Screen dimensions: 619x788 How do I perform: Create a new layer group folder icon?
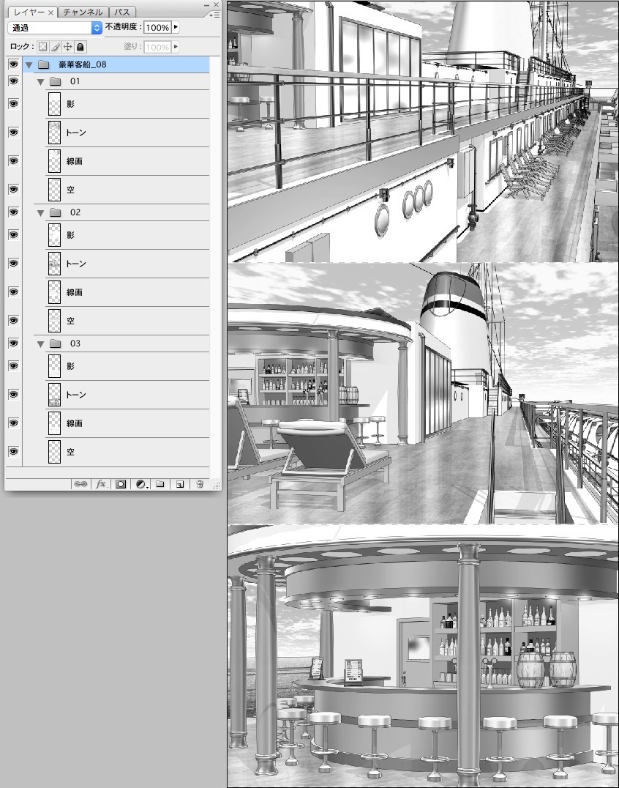160,485
